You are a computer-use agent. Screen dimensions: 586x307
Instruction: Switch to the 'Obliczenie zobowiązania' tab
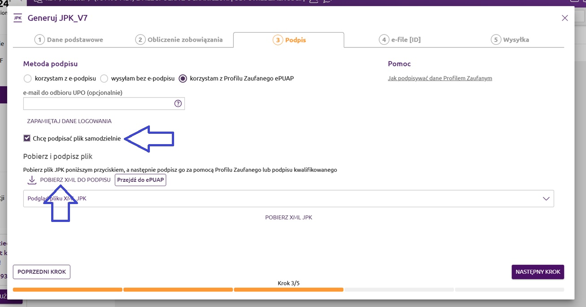pos(179,40)
